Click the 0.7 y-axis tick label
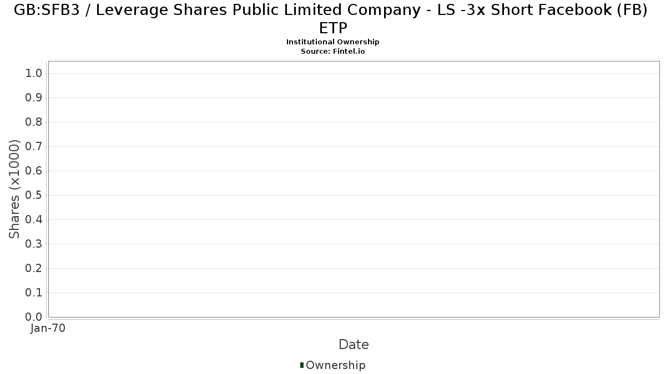The height and width of the screenshot is (374, 666). pyautogui.click(x=34, y=147)
